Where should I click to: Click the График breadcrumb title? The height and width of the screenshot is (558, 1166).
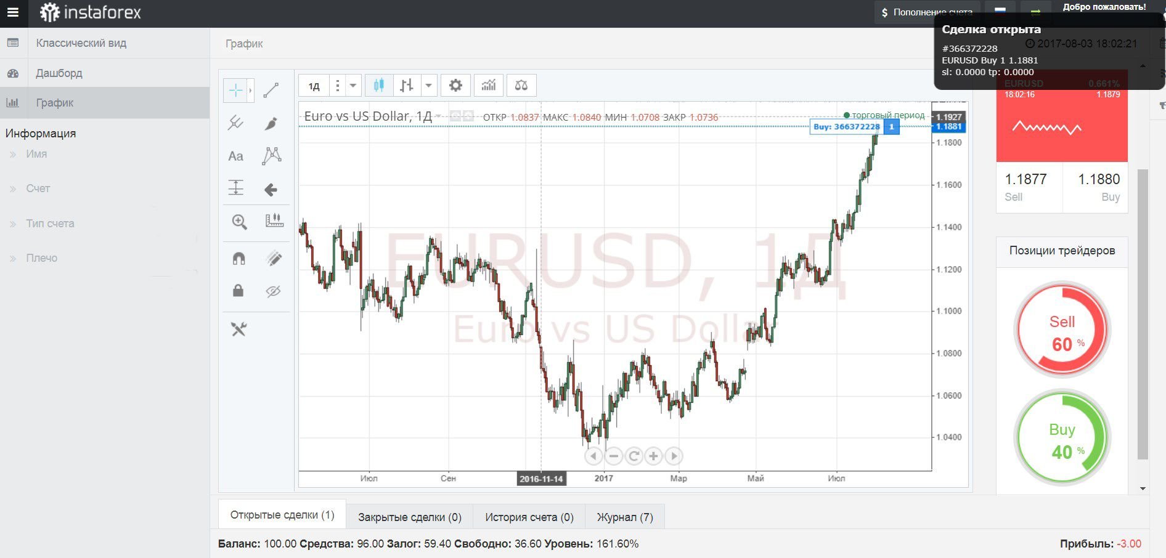click(x=244, y=44)
